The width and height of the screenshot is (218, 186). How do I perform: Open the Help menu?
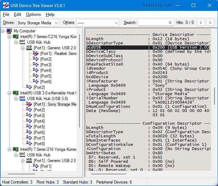pyautogui.click(x=50, y=14)
